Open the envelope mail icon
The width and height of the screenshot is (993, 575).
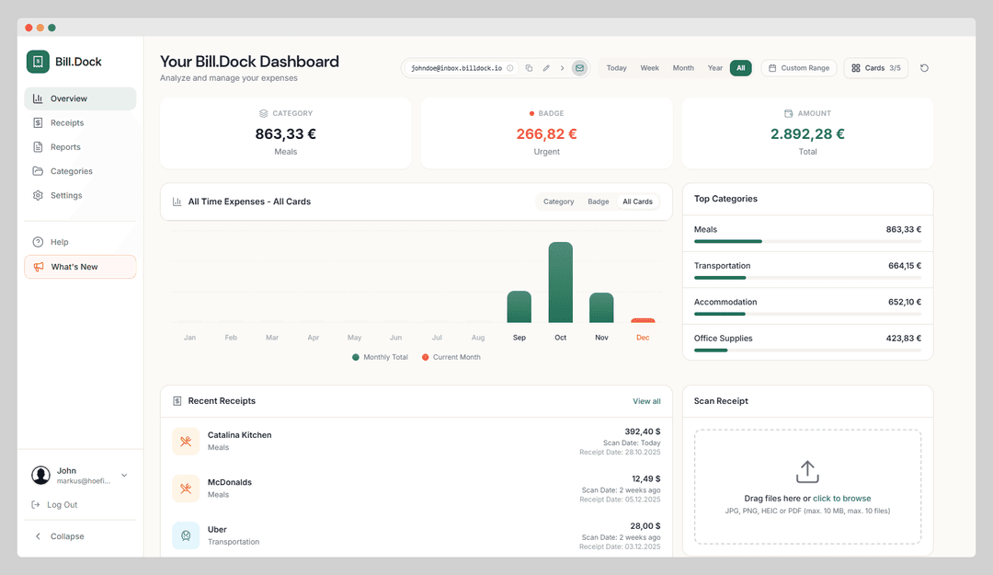click(x=579, y=68)
